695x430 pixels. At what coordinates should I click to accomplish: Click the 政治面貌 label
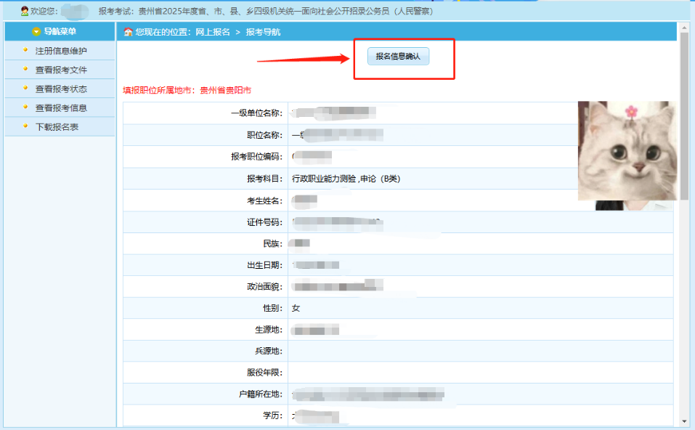click(264, 287)
